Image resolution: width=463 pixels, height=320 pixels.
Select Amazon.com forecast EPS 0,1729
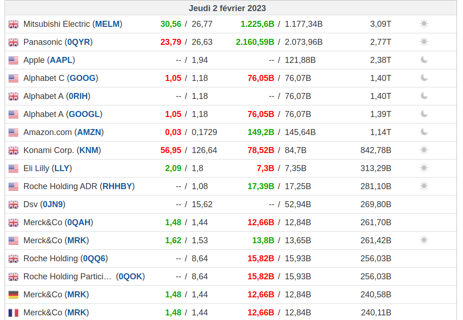[x=204, y=132]
